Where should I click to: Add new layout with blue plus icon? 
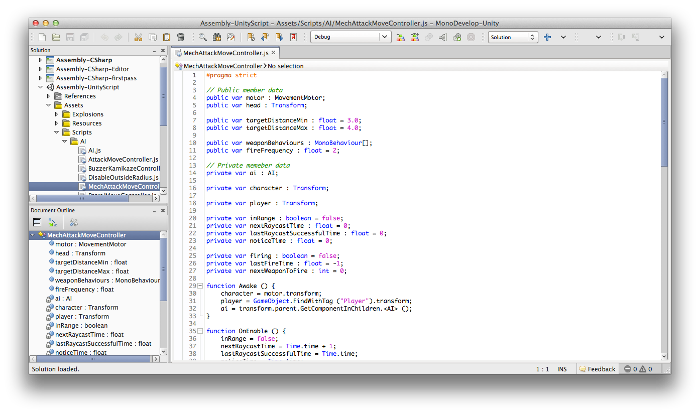(x=547, y=37)
